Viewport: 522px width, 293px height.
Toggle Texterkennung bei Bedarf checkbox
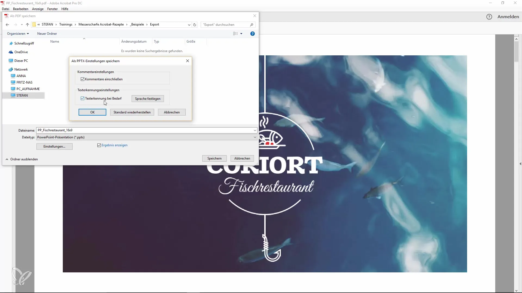[x=82, y=98]
